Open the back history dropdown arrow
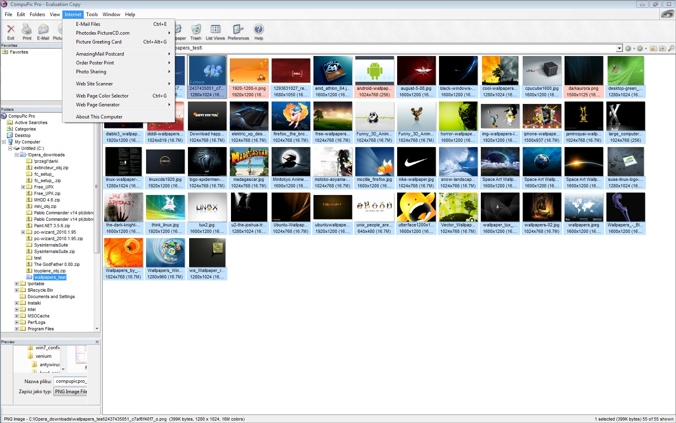Image resolution: width=676 pixels, height=423 pixels. [x=634, y=49]
